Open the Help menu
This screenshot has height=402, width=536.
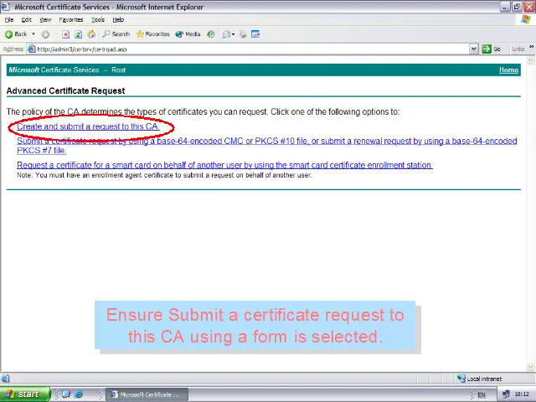[118, 20]
